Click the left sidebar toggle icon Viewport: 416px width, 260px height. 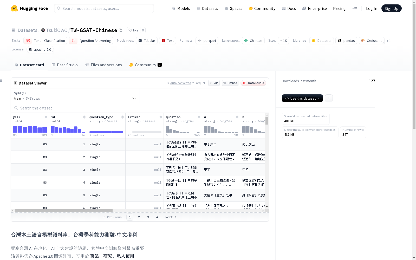coord(1,81)
